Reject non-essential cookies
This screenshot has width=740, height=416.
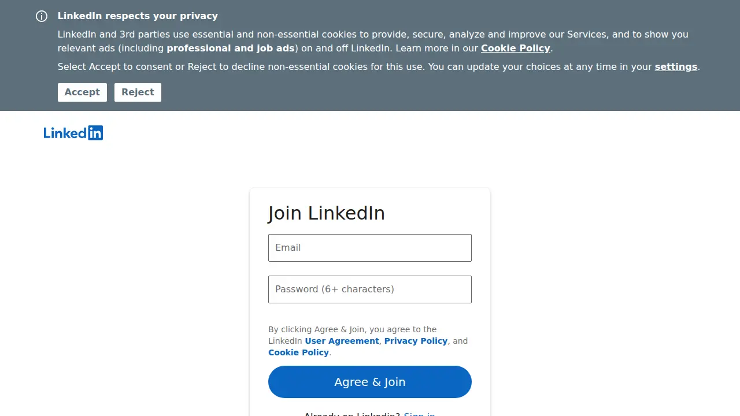click(x=138, y=92)
